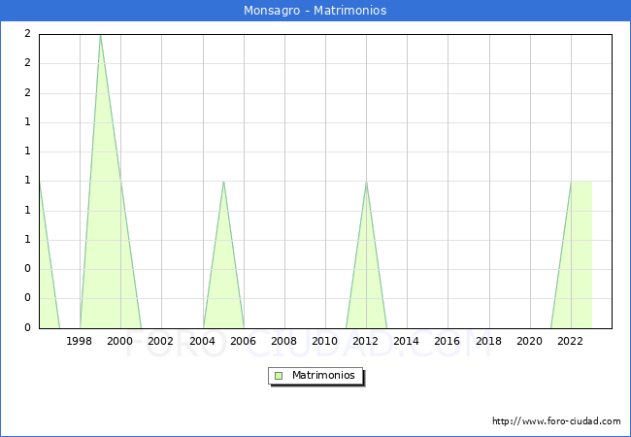Screen dimensions: 631x437
Task: Select the 2016 x-axis label
Action: [448, 341]
